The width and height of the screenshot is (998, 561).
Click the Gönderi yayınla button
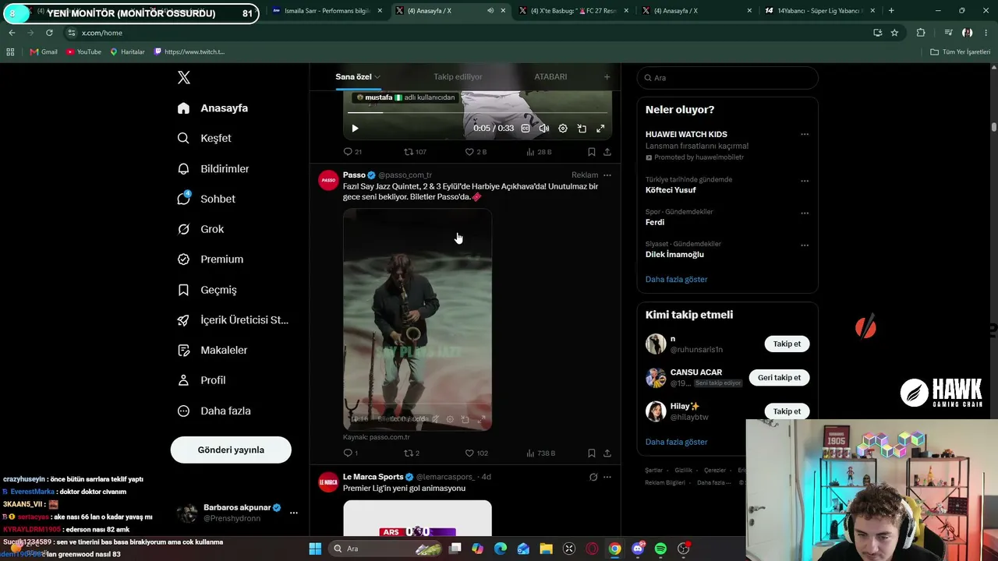coord(231,450)
